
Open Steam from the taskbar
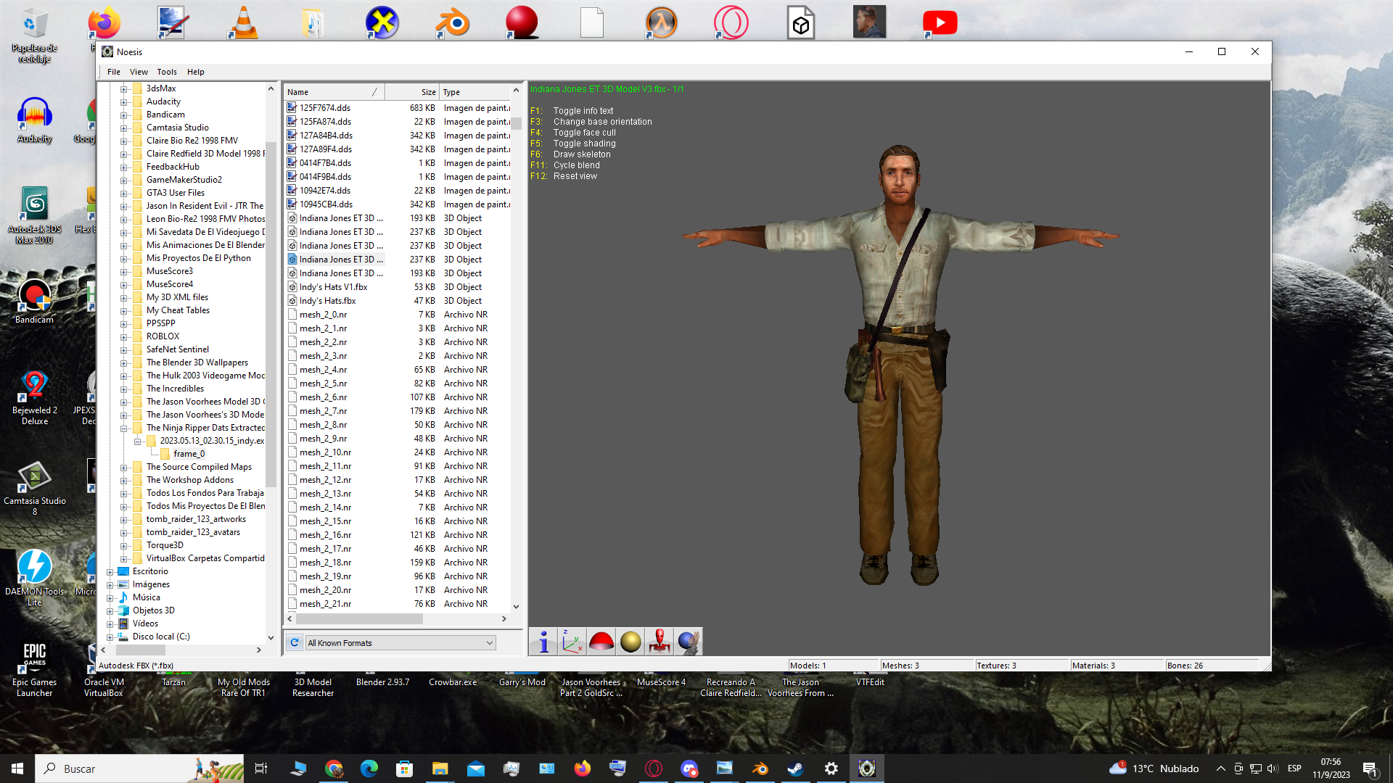pos(796,768)
